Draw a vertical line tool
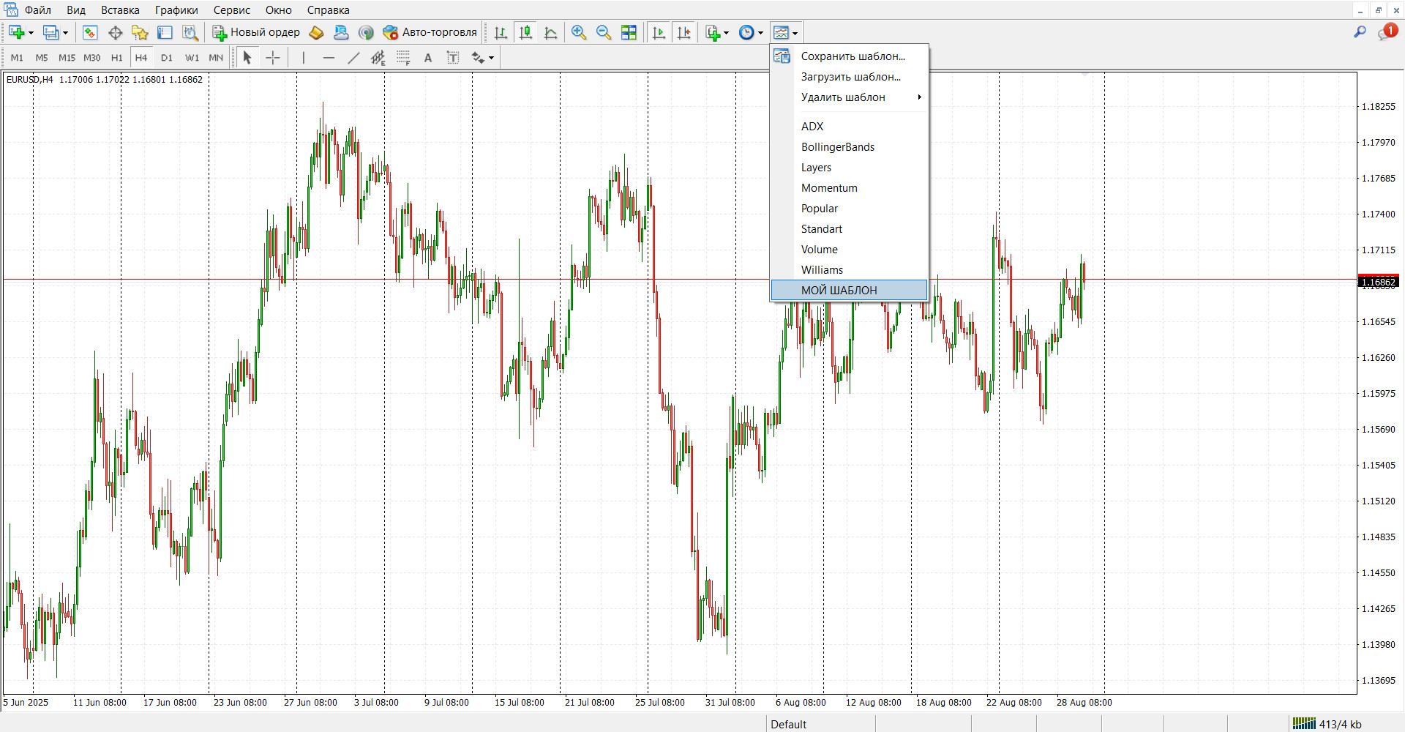 coord(303,58)
